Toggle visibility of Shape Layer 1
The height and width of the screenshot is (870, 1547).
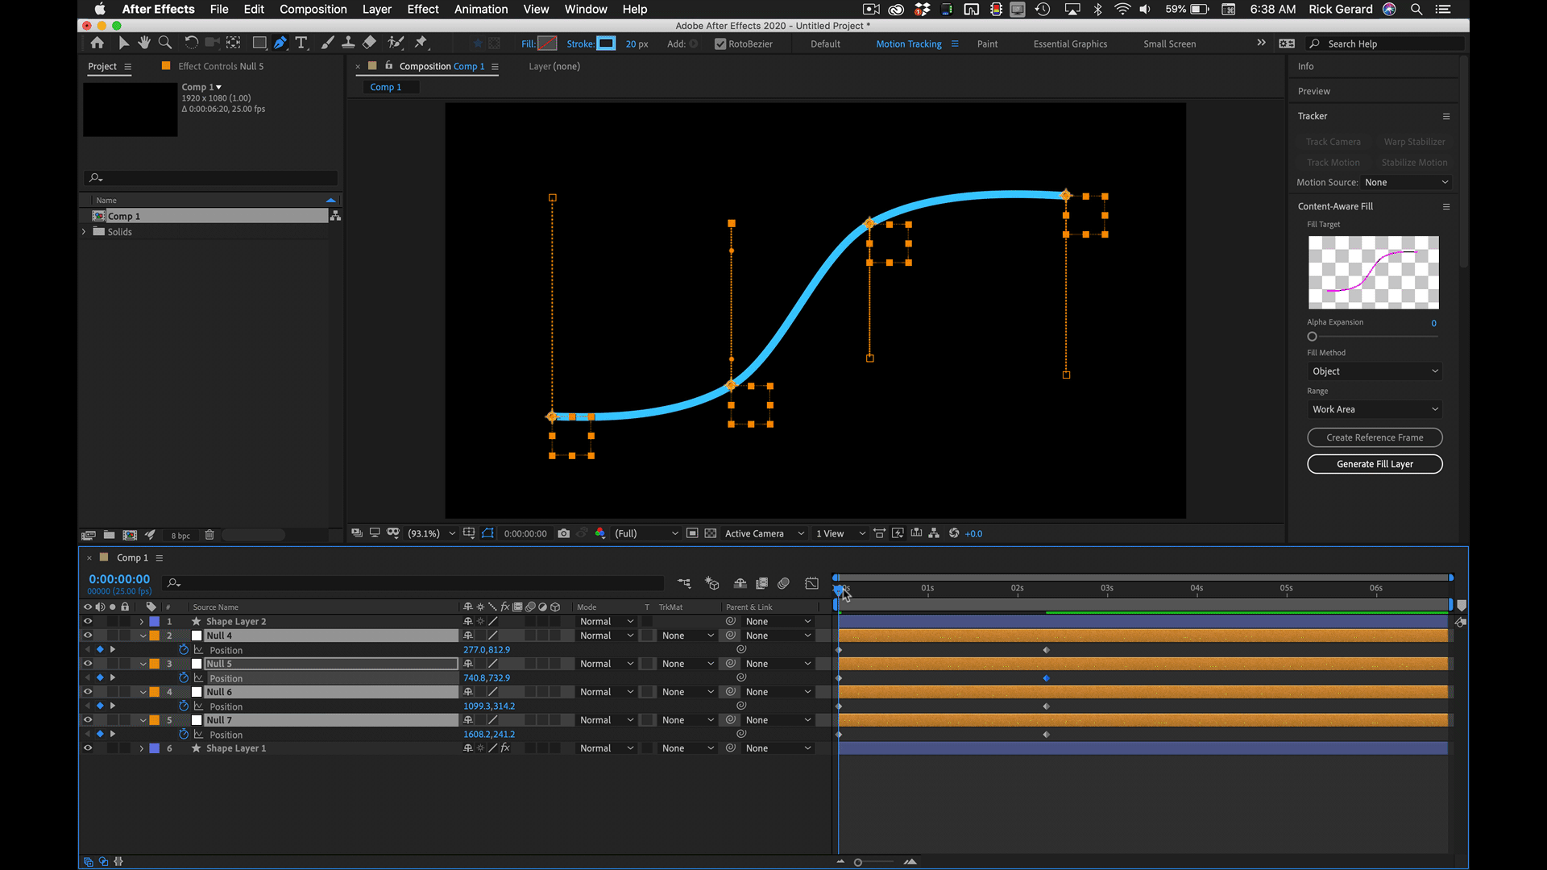coord(88,748)
